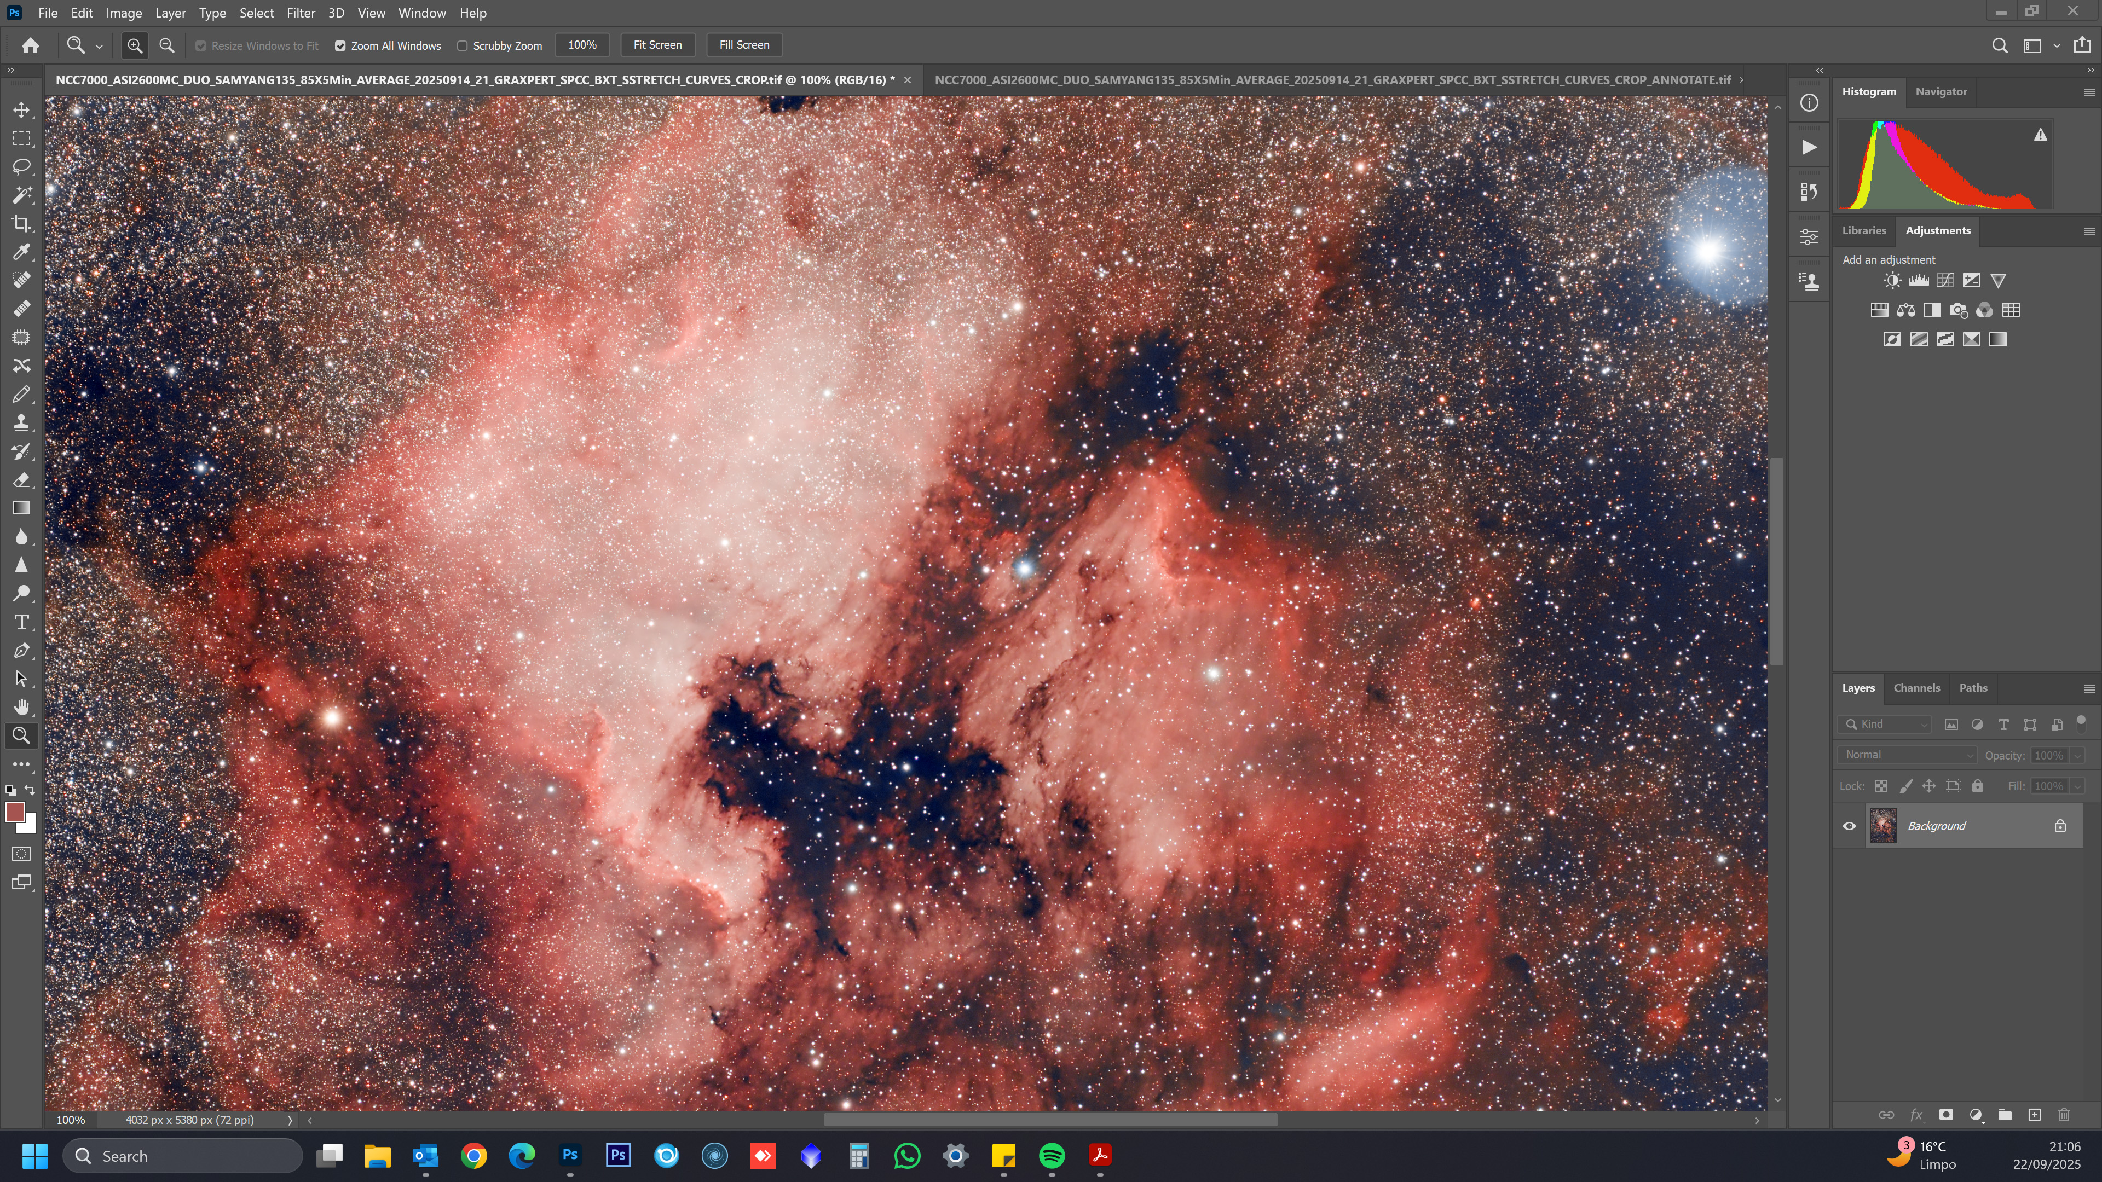This screenshot has width=2102, height=1182.
Task: Open the layer Kind filter dropdown
Action: click(x=1885, y=725)
